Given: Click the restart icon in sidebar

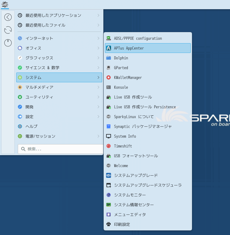Looking at the screenshot, I should coord(8,30).
